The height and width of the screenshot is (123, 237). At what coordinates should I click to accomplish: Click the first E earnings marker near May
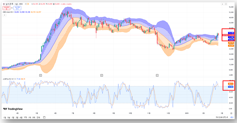coord(40,75)
